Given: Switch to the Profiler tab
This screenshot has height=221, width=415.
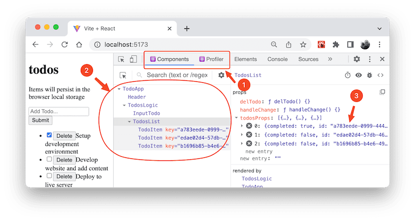Looking at the screenshot, I should [x=212, y=59].
